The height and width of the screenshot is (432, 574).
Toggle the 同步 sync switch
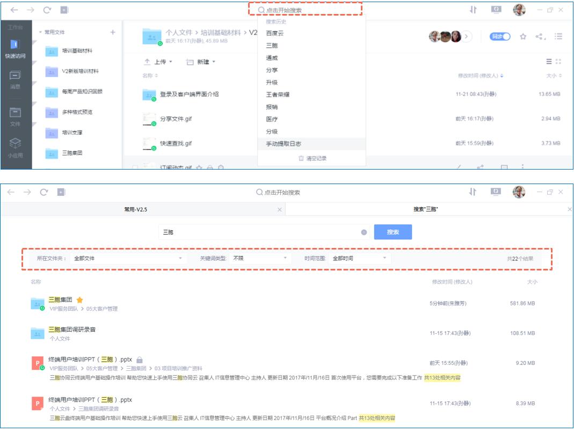[x=500, y=36]
